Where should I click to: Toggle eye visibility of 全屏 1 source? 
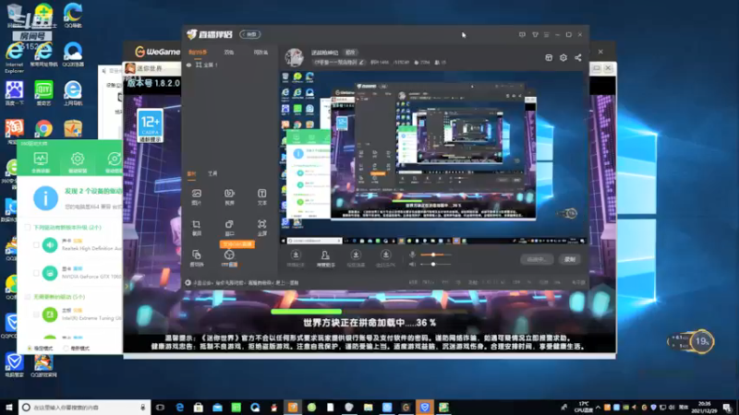coord(189,65)
